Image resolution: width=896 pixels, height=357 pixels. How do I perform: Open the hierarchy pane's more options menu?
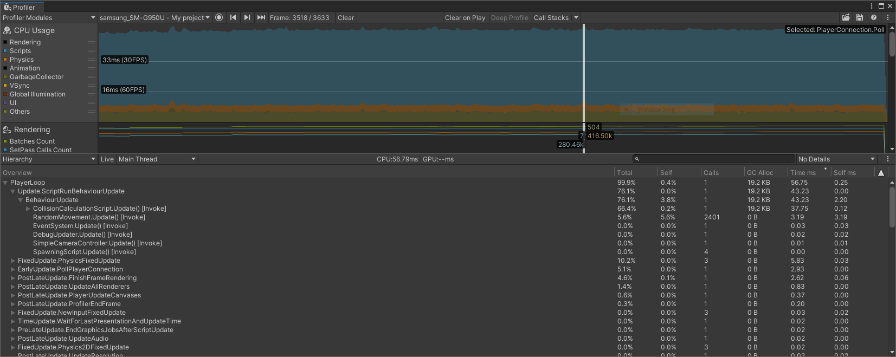(x=888, y=159)
